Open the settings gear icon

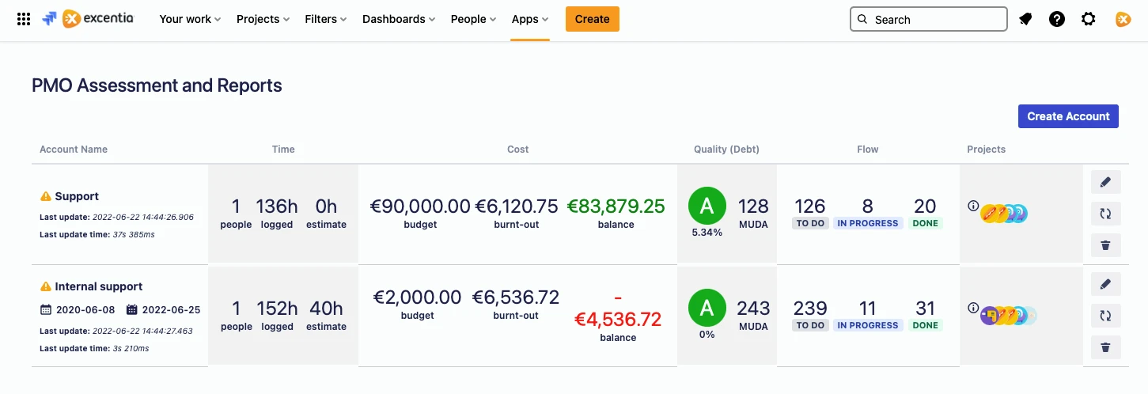pos(1089,19)
